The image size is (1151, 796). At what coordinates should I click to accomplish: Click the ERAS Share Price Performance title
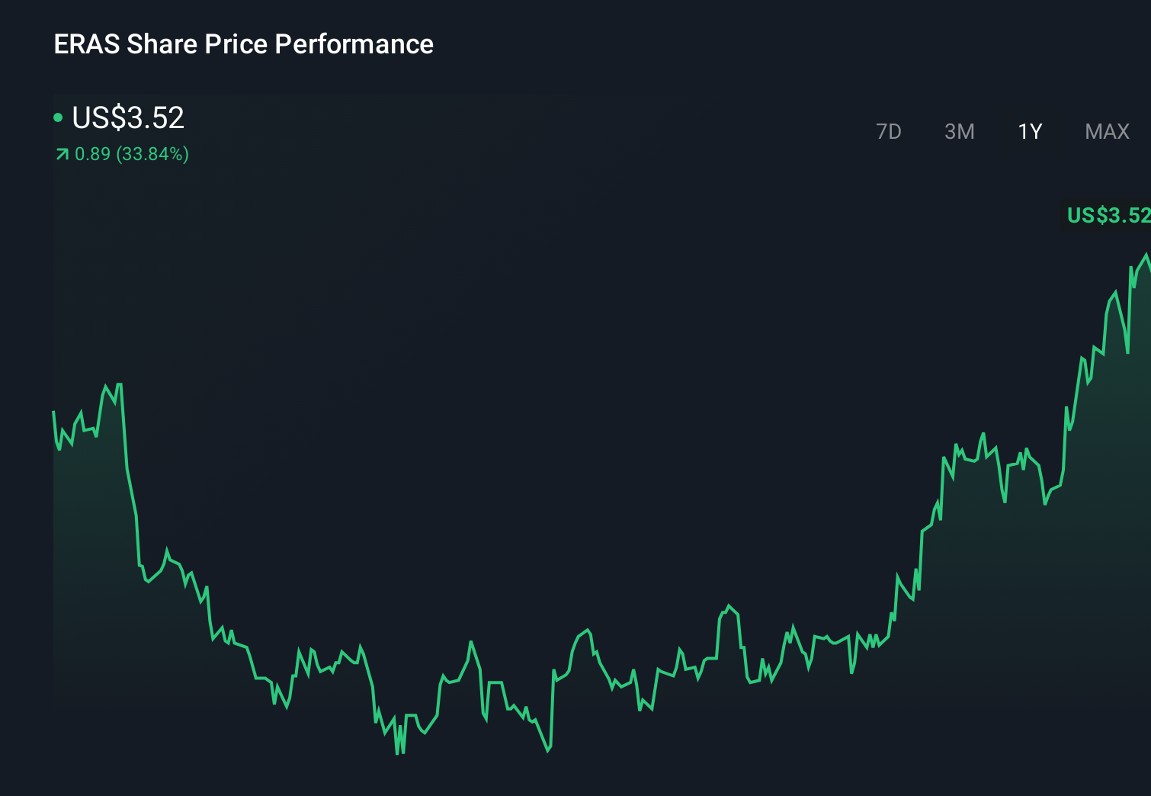coord(243,43)
